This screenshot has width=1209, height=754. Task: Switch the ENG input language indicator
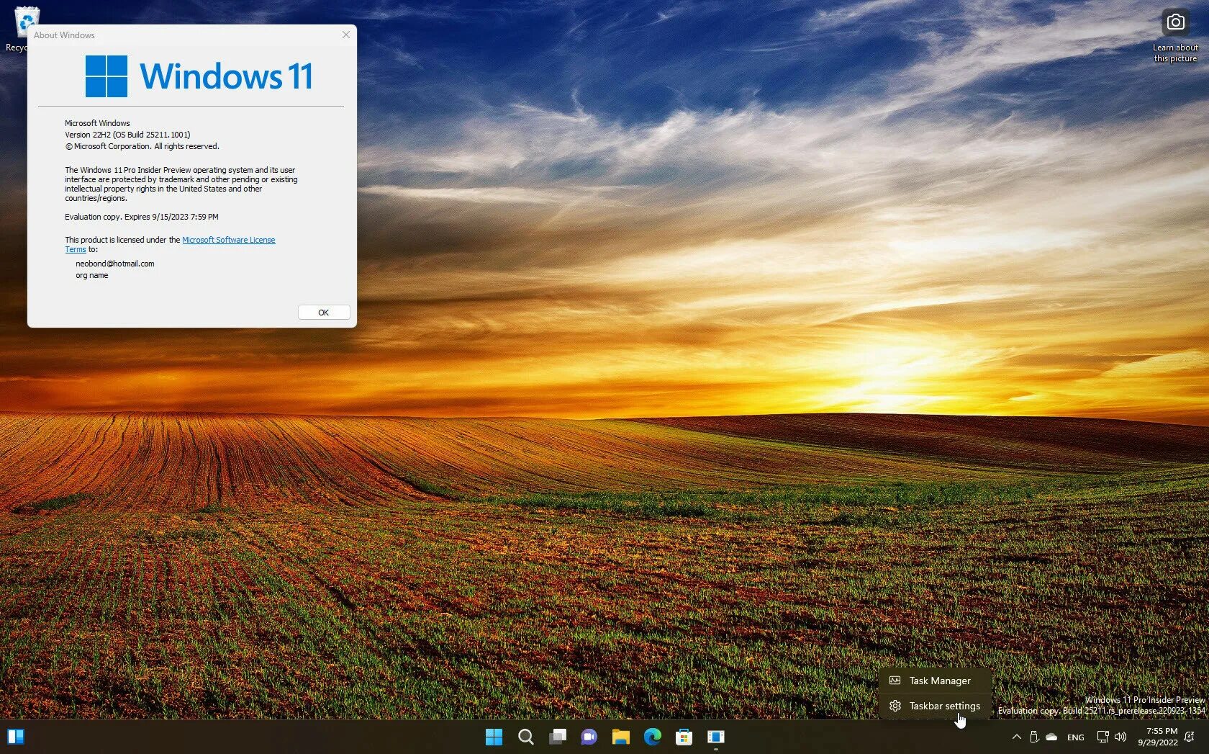(1076, 737)
